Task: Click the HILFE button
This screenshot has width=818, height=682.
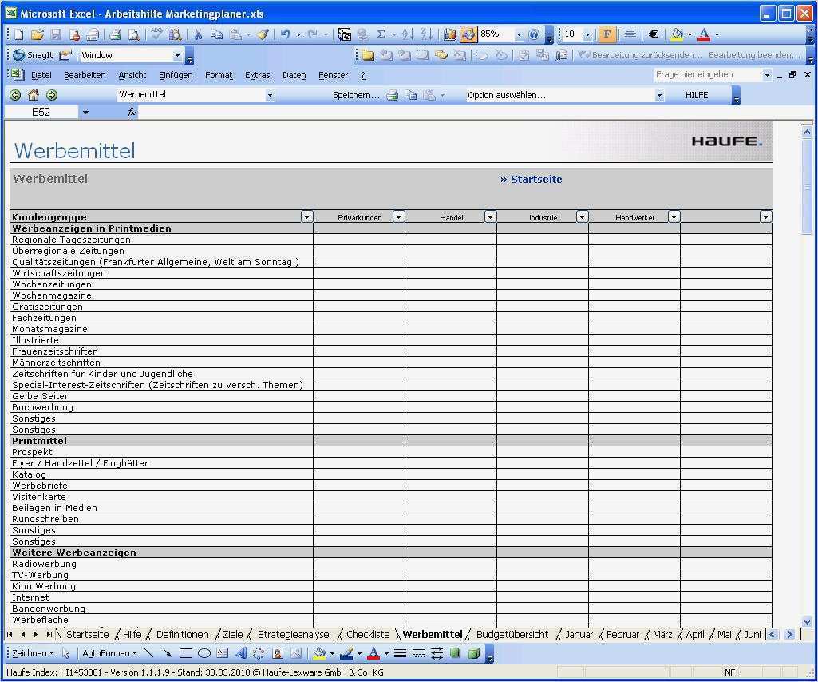Action: click(697, 94)
